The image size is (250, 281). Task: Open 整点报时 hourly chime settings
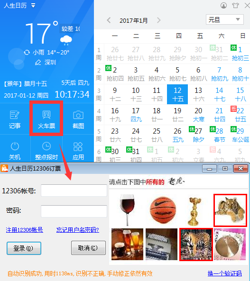pyautogui.click(x=46, y=151)
